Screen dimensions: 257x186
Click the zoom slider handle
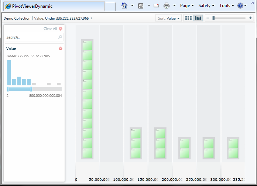tap(213, 18)
